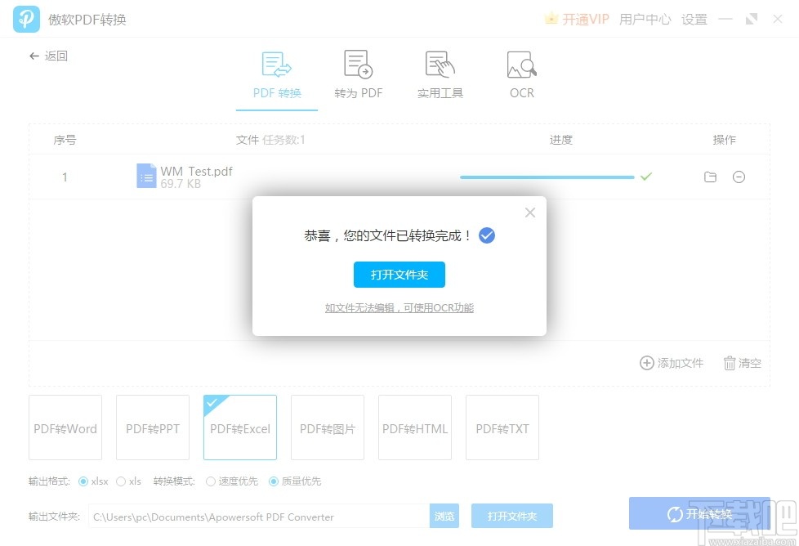Viewport: 799px width, 546px height.
Task: Follow the OCR功能 hint link in dialog
Action: 399,308
